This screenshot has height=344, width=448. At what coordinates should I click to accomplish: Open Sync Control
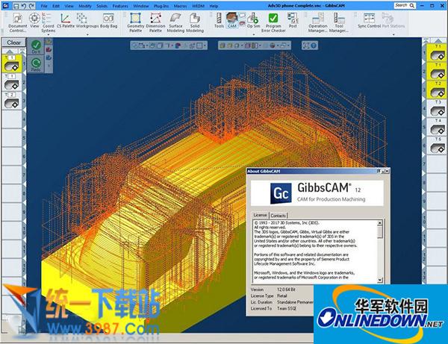click(x=369, y=21)
